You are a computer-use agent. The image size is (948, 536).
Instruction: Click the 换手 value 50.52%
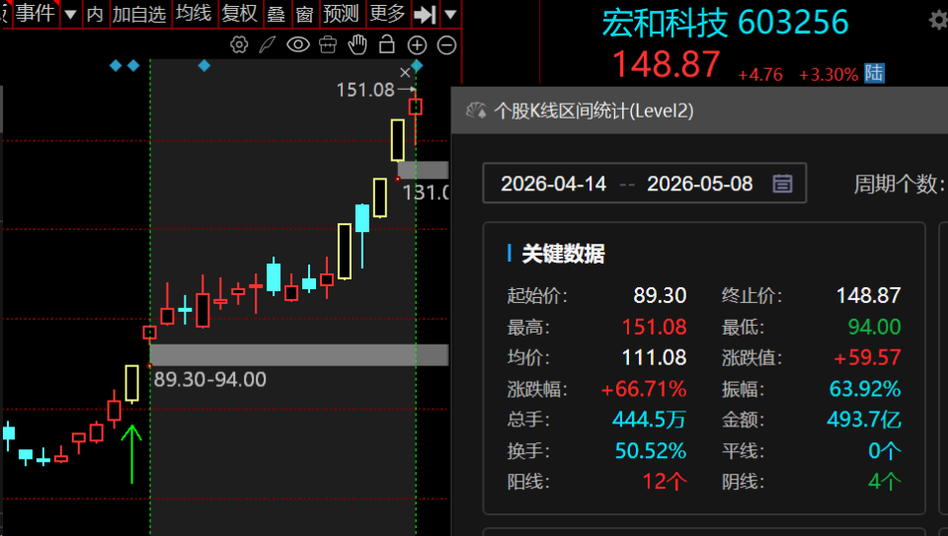[x=651, y=451]
